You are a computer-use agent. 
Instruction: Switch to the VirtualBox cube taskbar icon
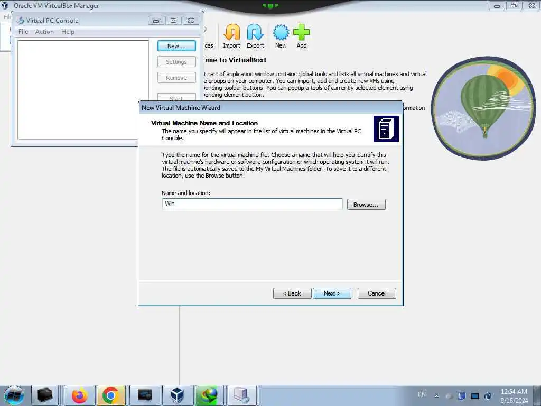(178, 395)
